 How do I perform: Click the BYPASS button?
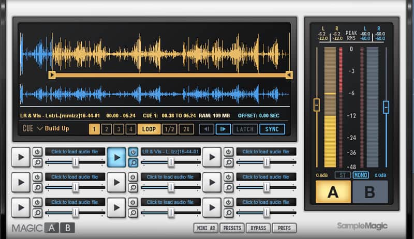click(258, 228)
